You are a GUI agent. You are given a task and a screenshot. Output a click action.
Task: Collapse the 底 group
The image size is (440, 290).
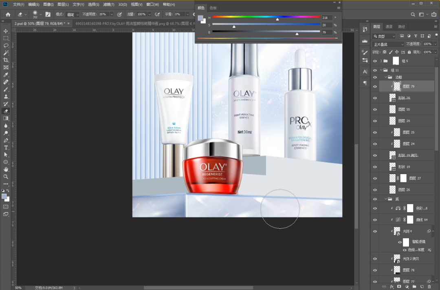coord(385,199)
